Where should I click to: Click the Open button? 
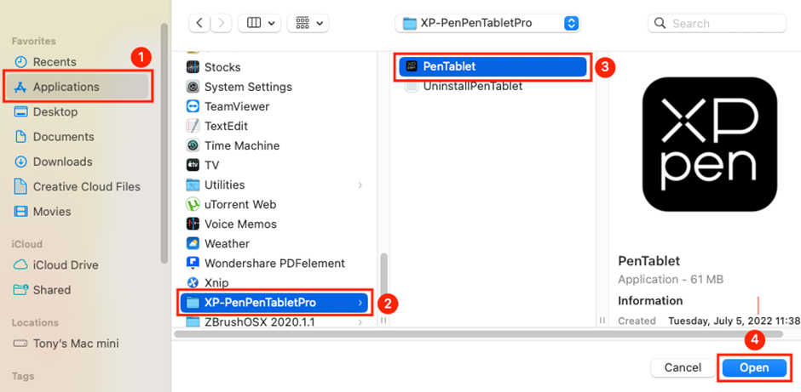pos(753,367)
